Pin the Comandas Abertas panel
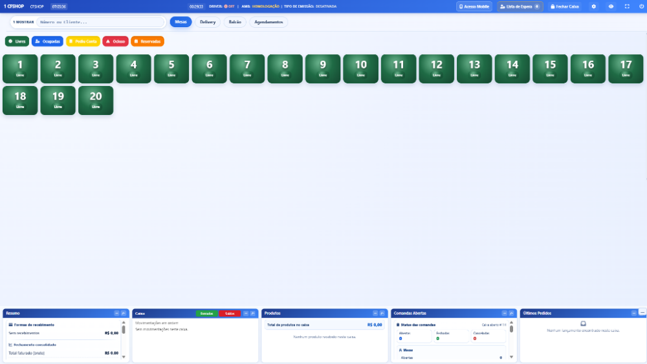647x364 pixels. coord(511,314)
